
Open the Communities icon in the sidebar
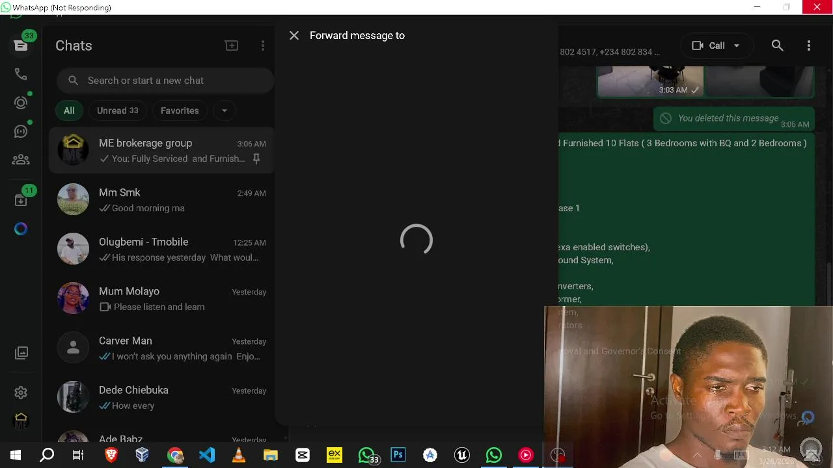[21, 159]
